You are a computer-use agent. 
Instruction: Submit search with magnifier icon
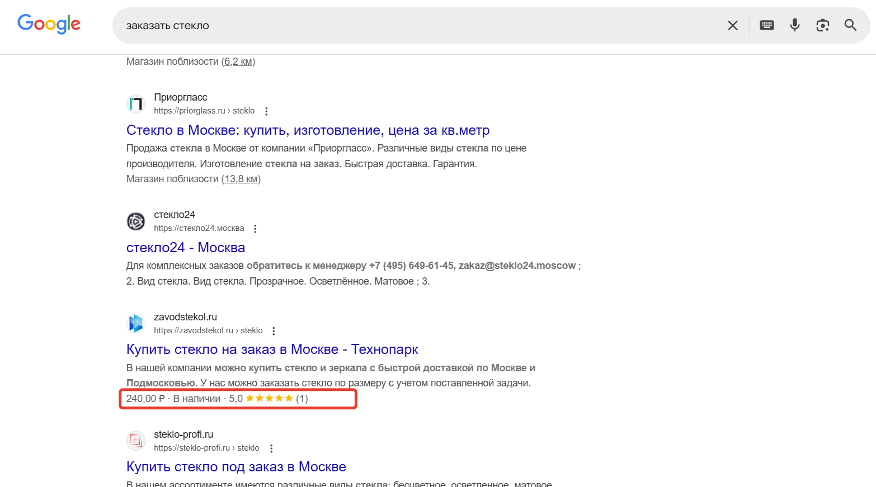click(850, 25)
